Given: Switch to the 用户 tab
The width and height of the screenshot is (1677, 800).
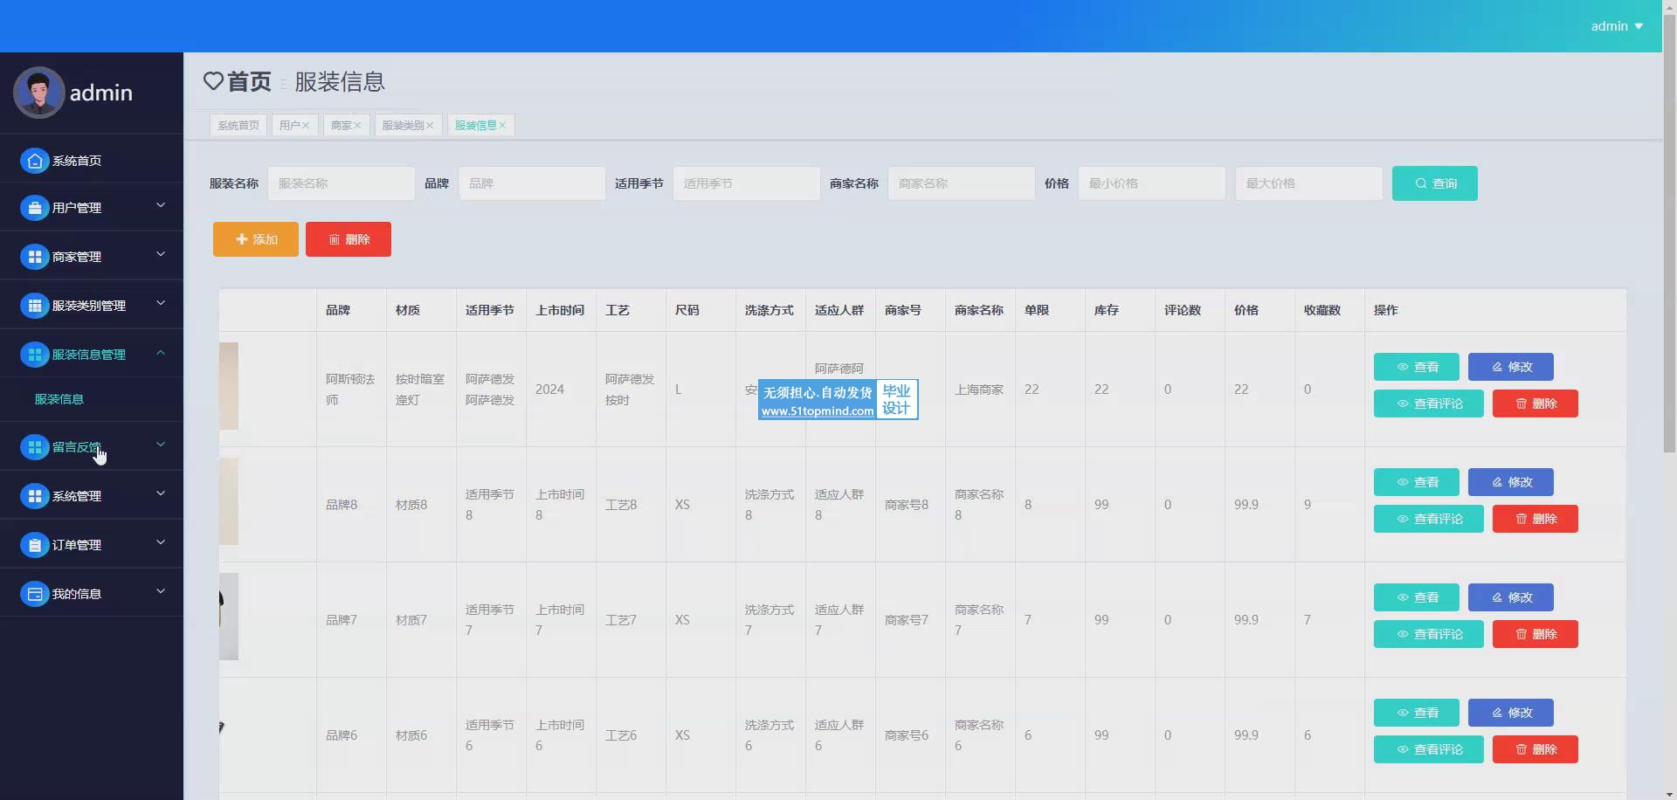Looking at the screenshot, I should coord(294,126).
